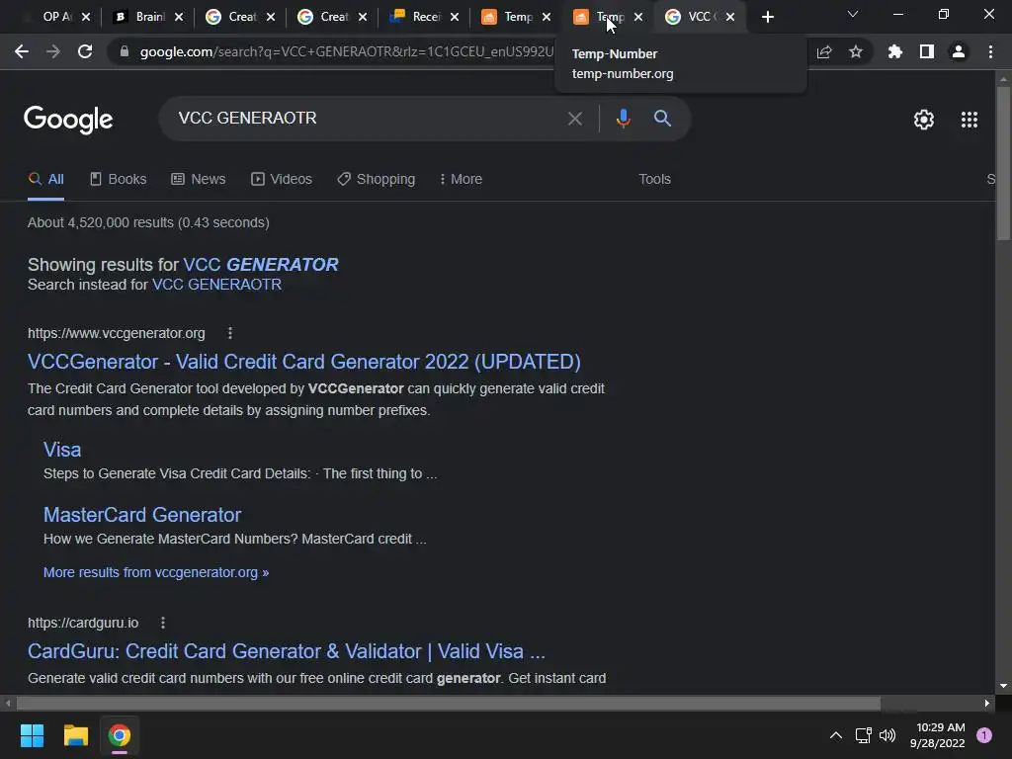Open VCCGenerator Valid Credit Card result

[304, 362]
